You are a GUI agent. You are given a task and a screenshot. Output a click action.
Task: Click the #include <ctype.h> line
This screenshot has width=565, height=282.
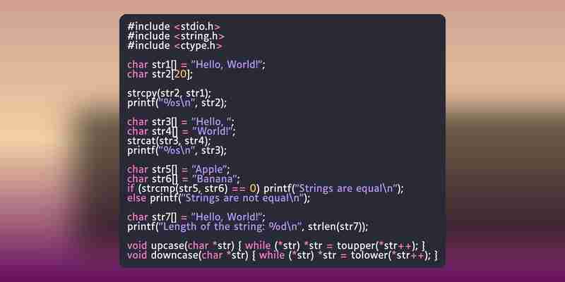point(174,46)
